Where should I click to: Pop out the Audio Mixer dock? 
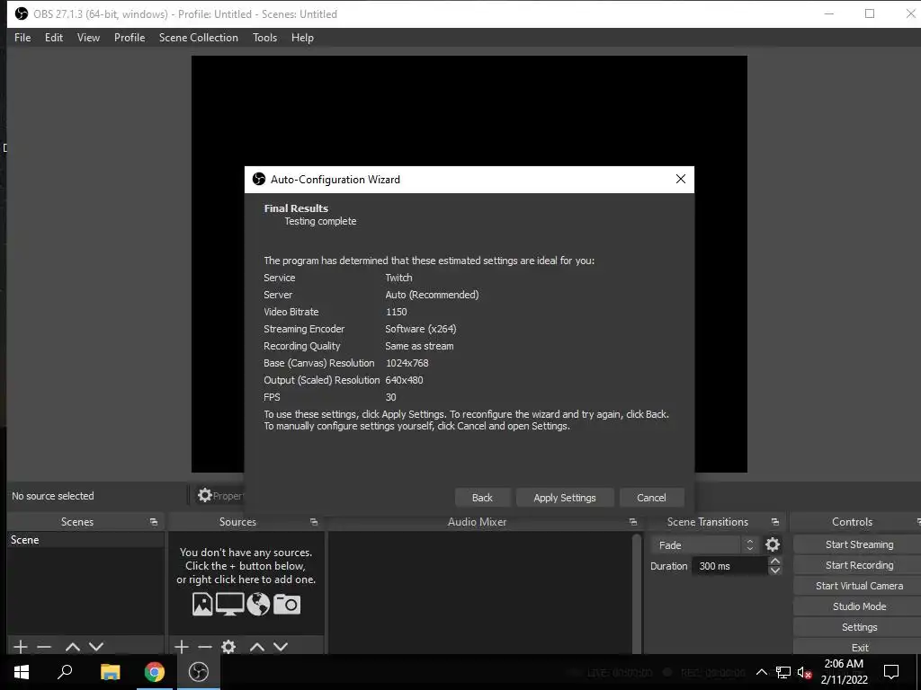632,522
